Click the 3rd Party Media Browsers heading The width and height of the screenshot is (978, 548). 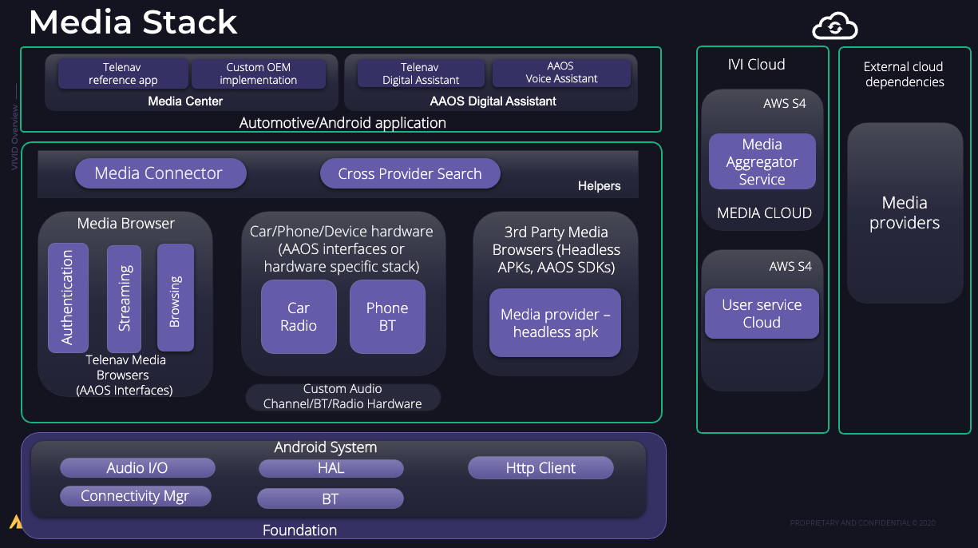point(556,250)
